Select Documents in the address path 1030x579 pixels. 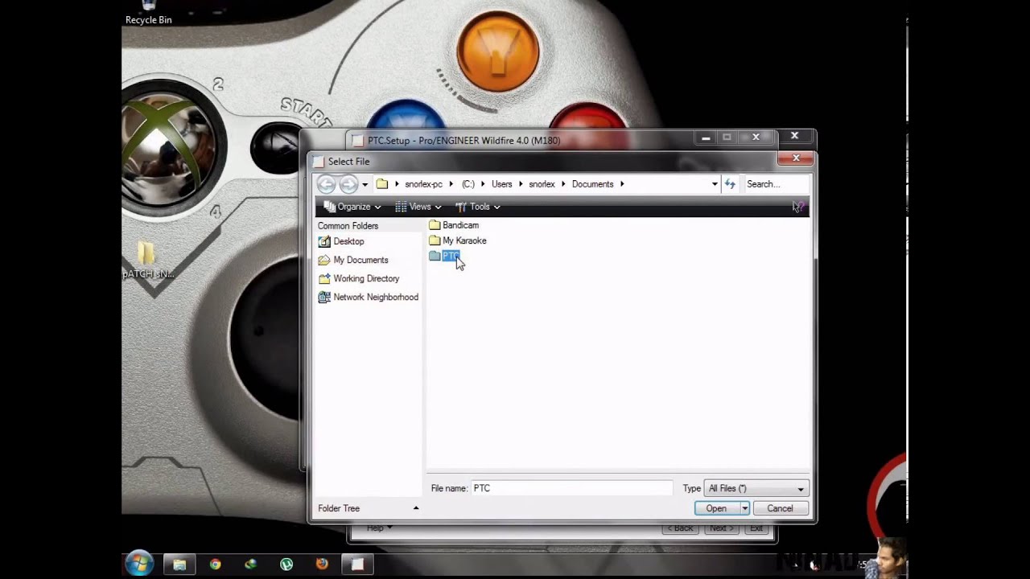pyautogui.click(x=592, y=184)
